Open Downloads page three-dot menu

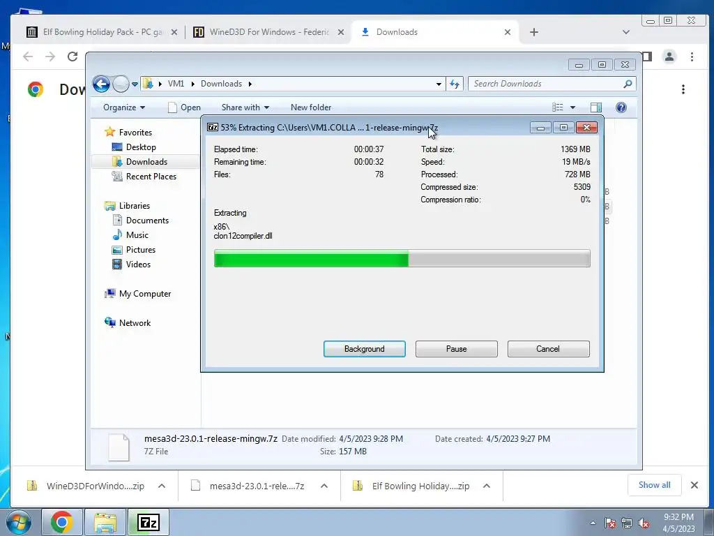click(683, 89)
